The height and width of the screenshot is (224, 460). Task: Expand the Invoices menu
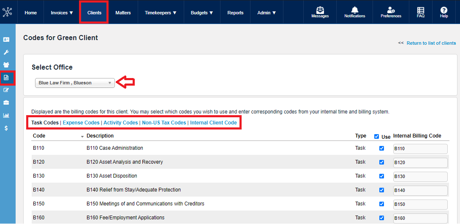click(62, 13)
